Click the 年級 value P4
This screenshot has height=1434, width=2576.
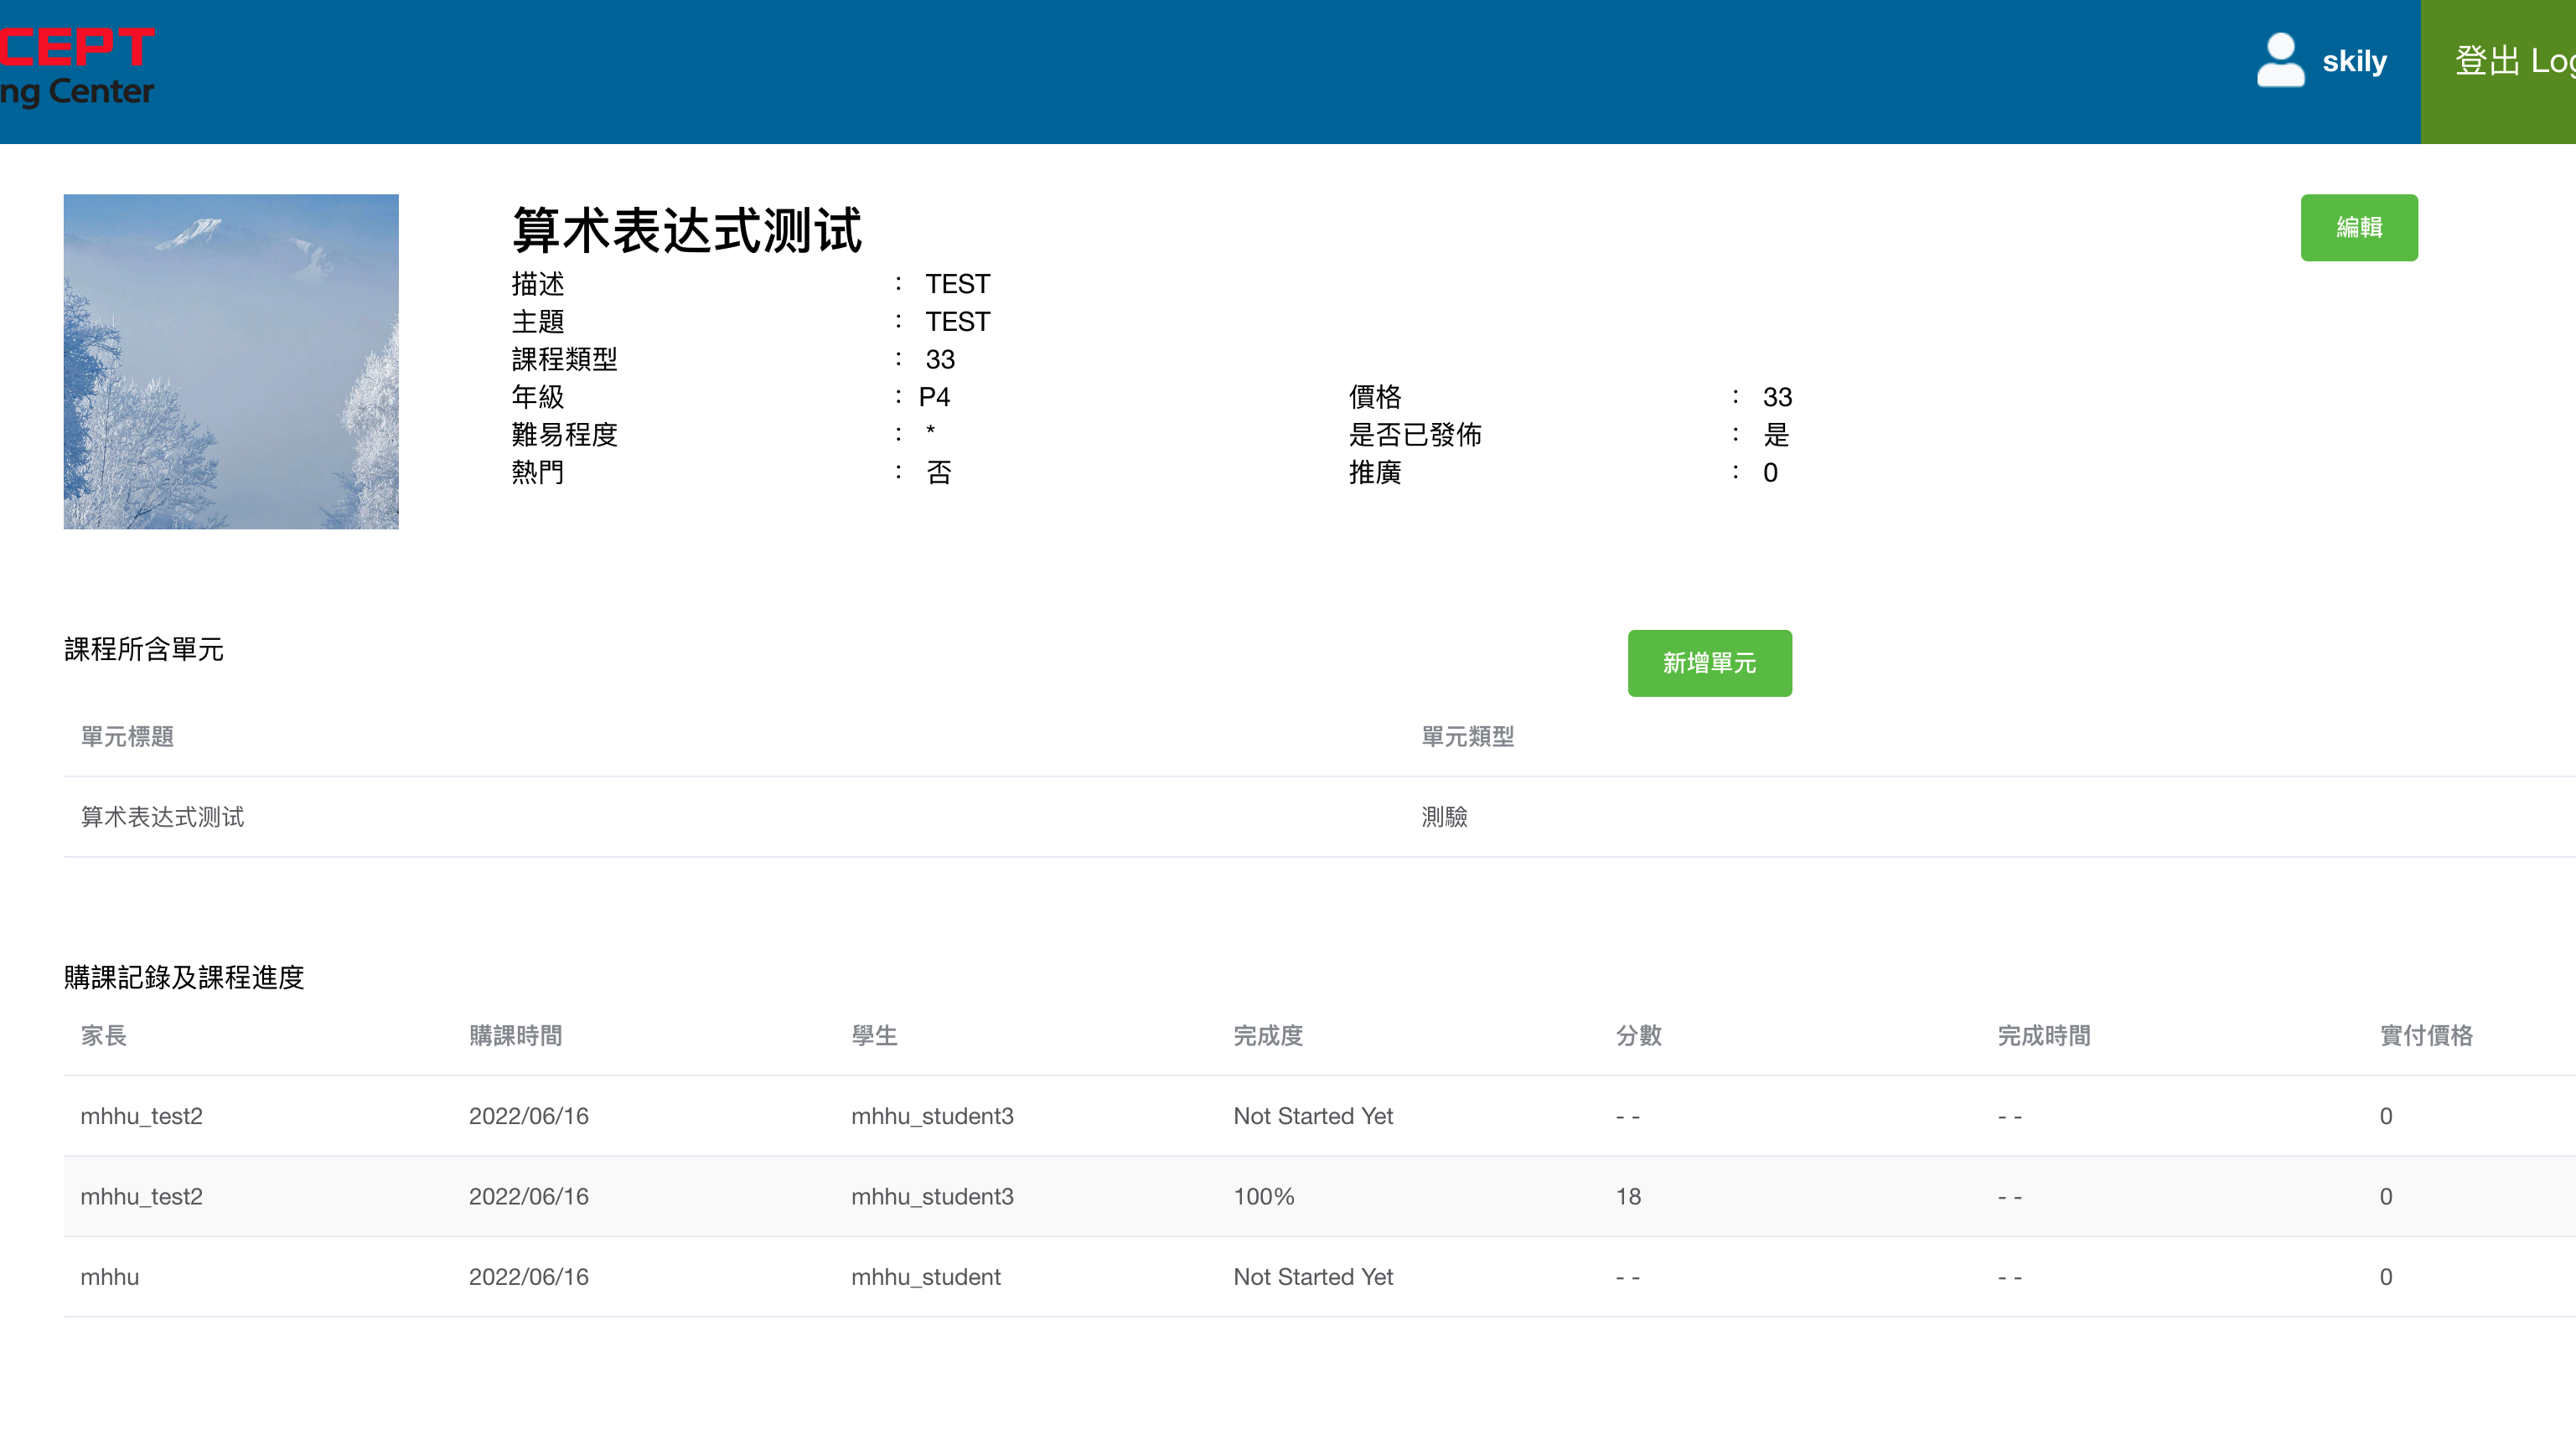click(x=934, y=398)
